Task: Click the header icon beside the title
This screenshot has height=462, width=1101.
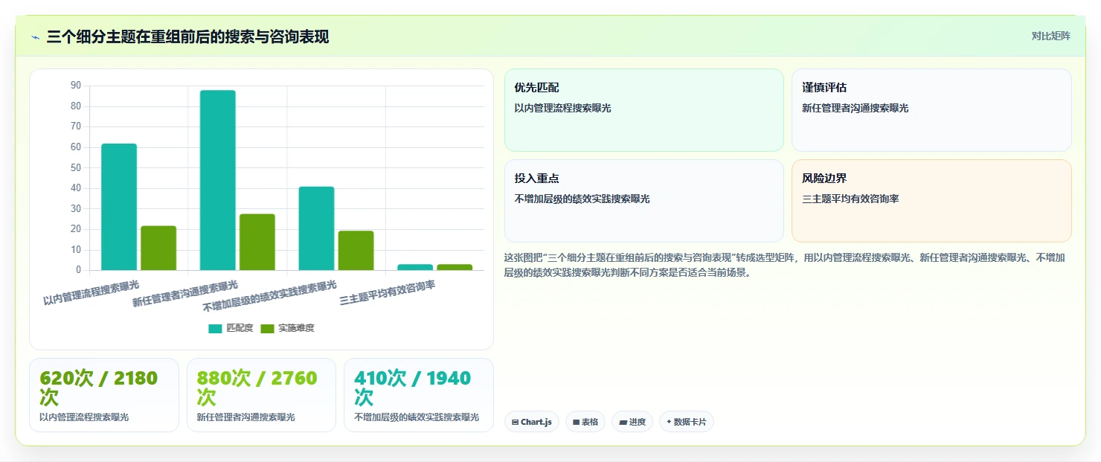Action: (x=35, y=37)
